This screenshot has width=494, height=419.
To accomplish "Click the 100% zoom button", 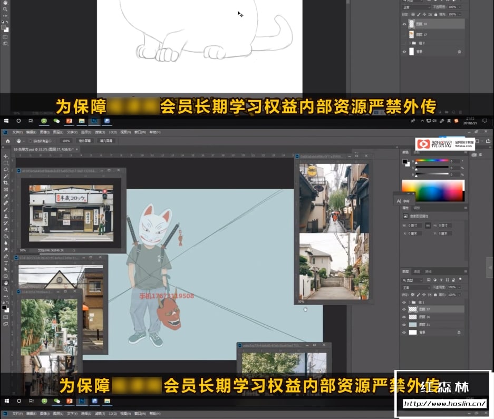I will tap(66, 141).
